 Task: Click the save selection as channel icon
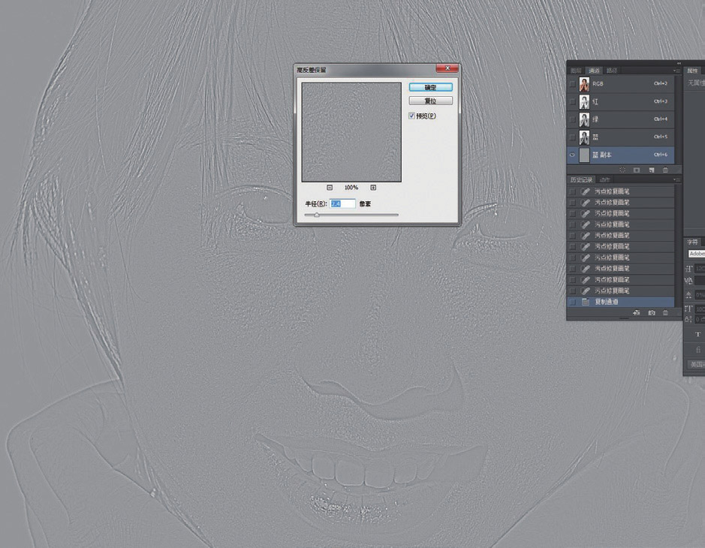click(x=637, y=170)
